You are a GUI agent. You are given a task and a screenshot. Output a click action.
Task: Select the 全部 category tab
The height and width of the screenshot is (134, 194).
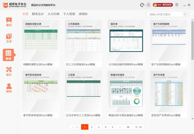pos(25,14)
